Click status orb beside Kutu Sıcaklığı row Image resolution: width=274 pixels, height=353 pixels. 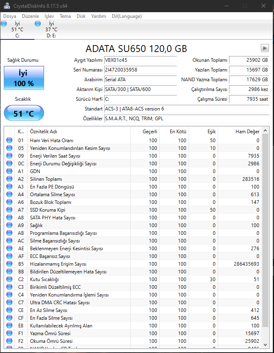(x=9, y=279)
